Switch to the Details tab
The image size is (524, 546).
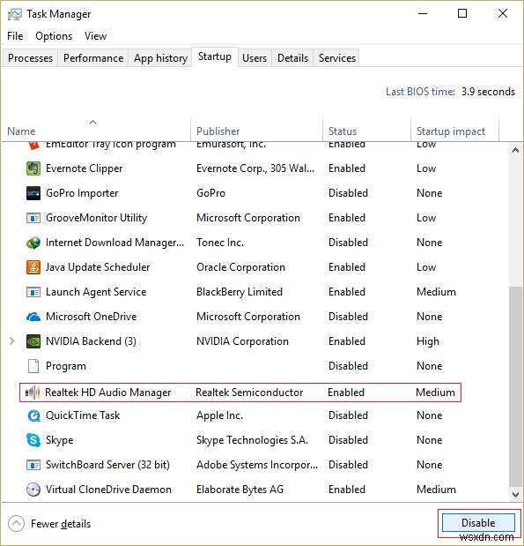click(292, 58)
